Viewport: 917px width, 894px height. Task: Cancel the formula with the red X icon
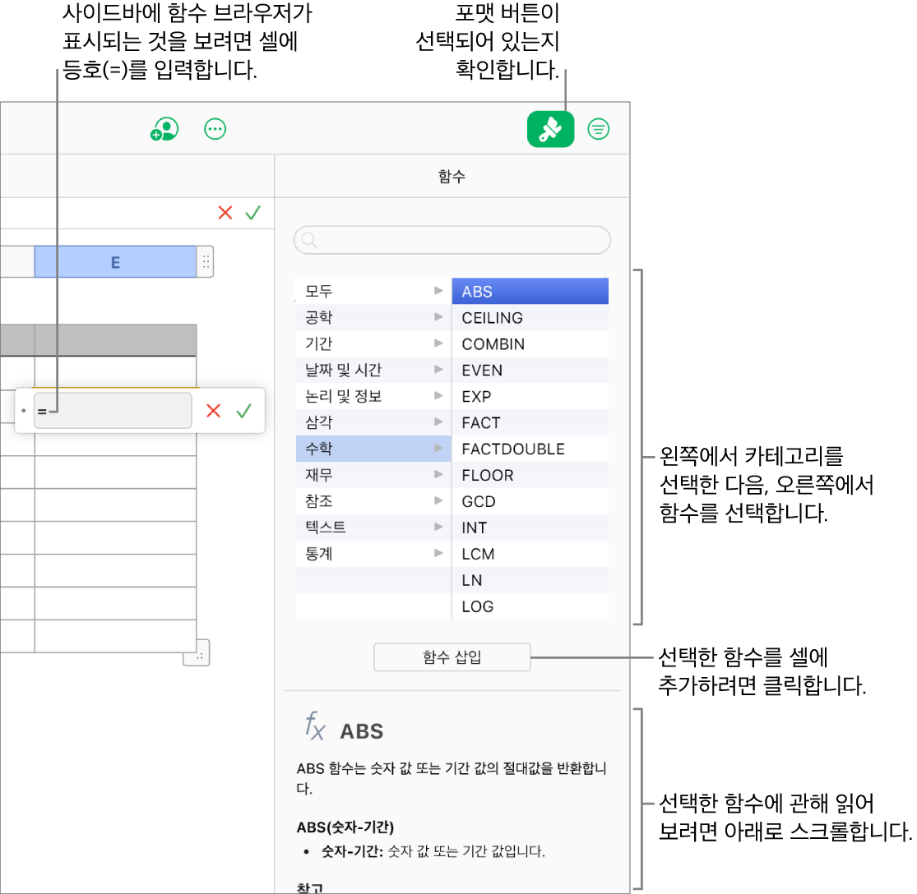pyautogui.click(x=214, y=411)
